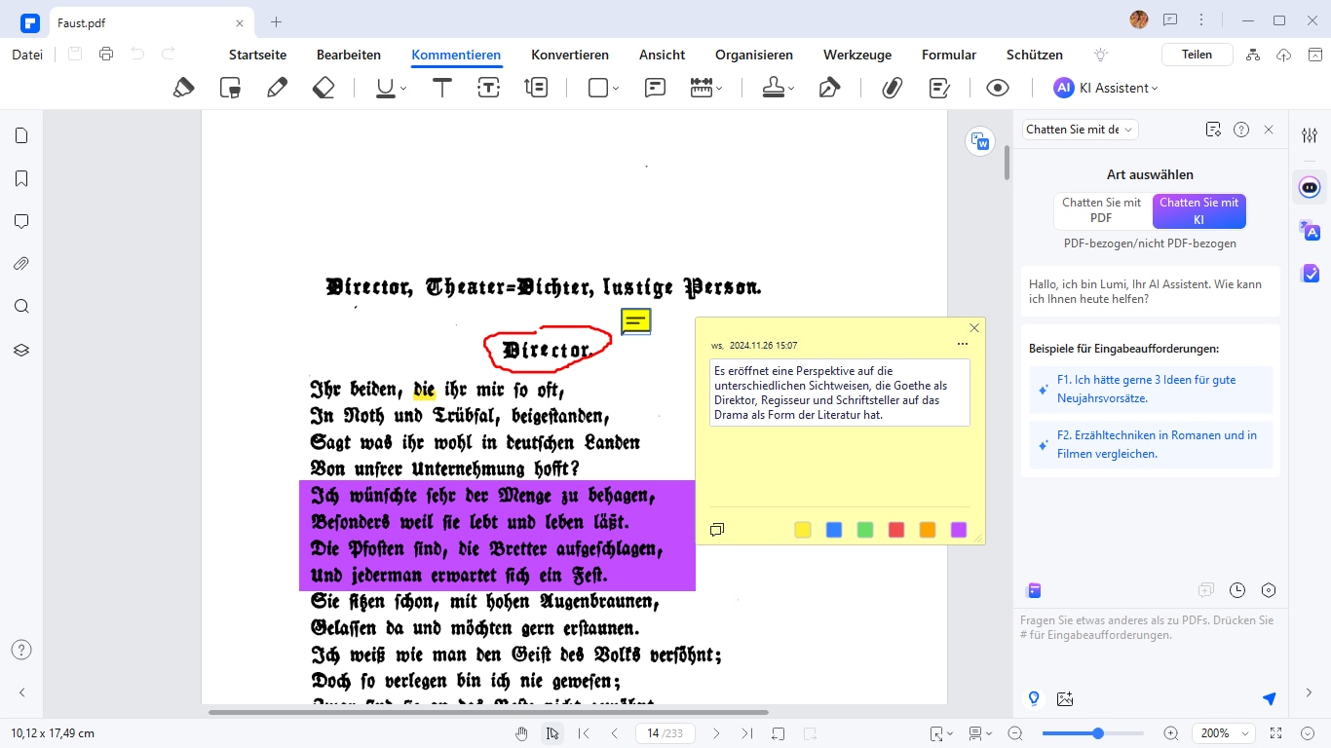Click the Print icon
This screenshot has width=1331, height=748.
click(x=106, y=55)
